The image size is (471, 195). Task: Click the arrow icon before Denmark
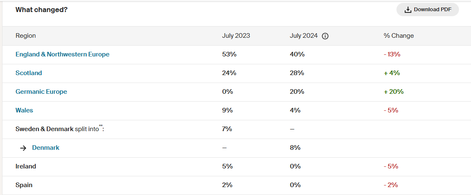pos(23,148)
